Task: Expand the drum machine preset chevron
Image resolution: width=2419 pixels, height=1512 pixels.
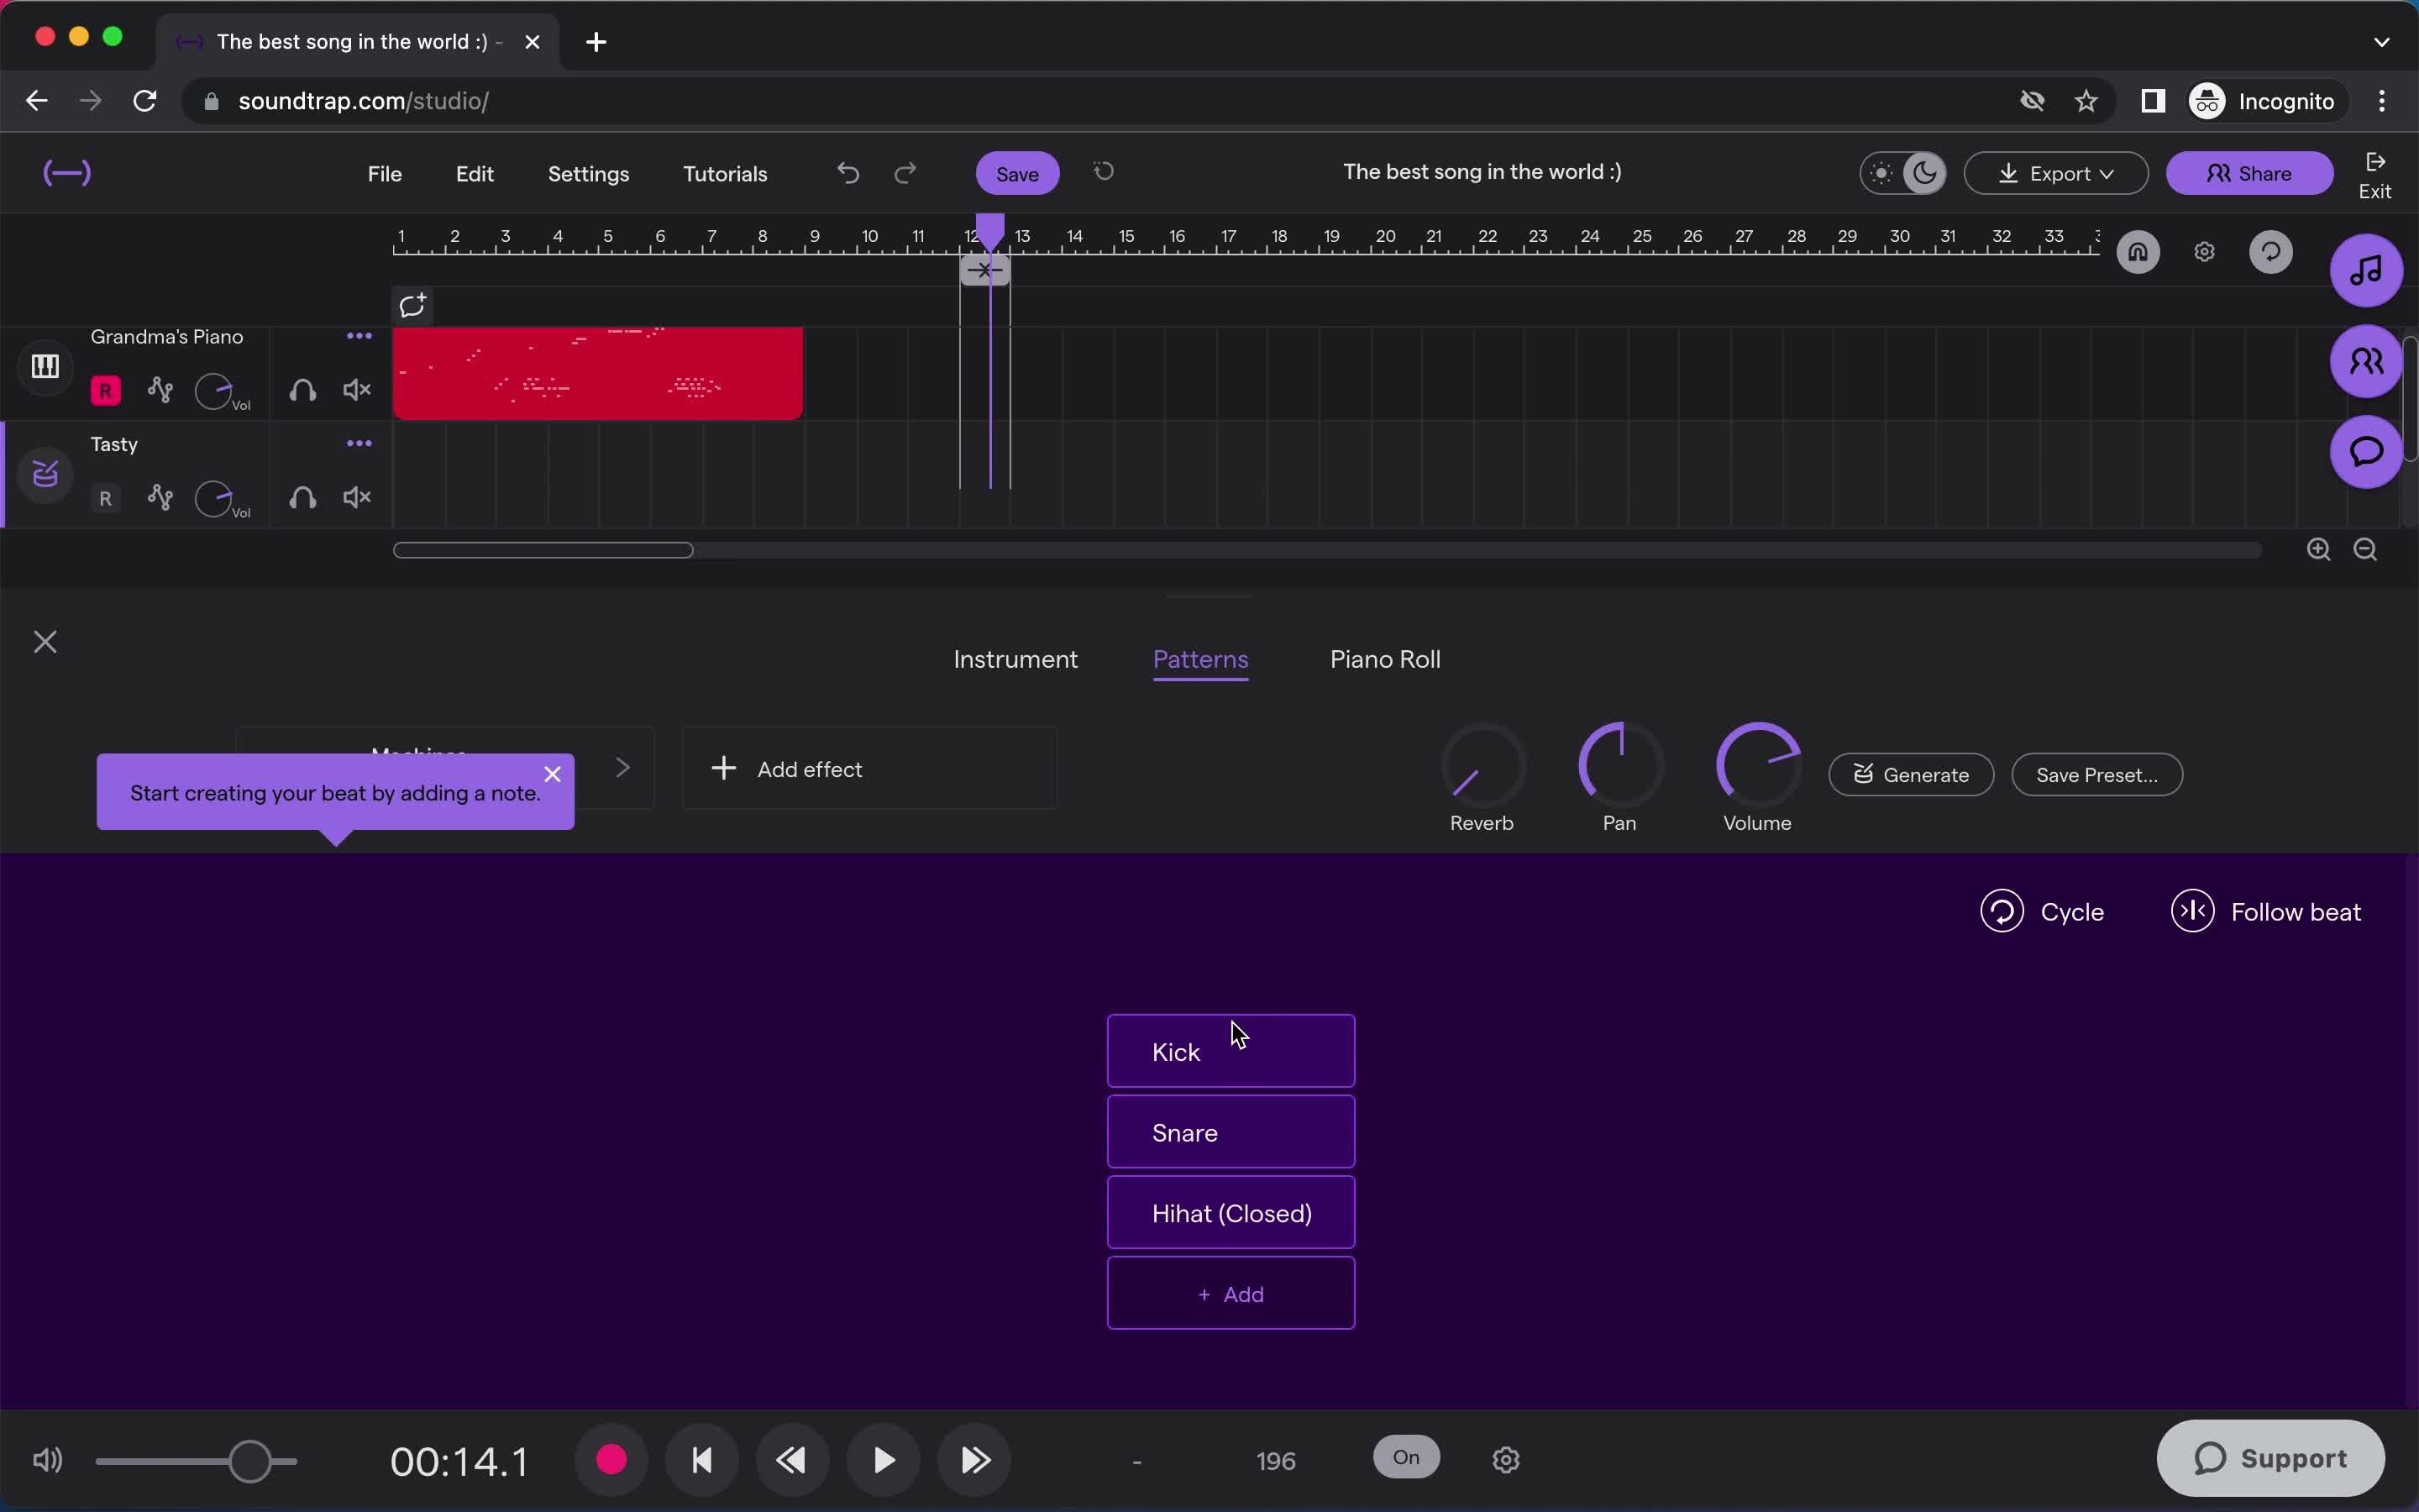Action: [622, 767]
